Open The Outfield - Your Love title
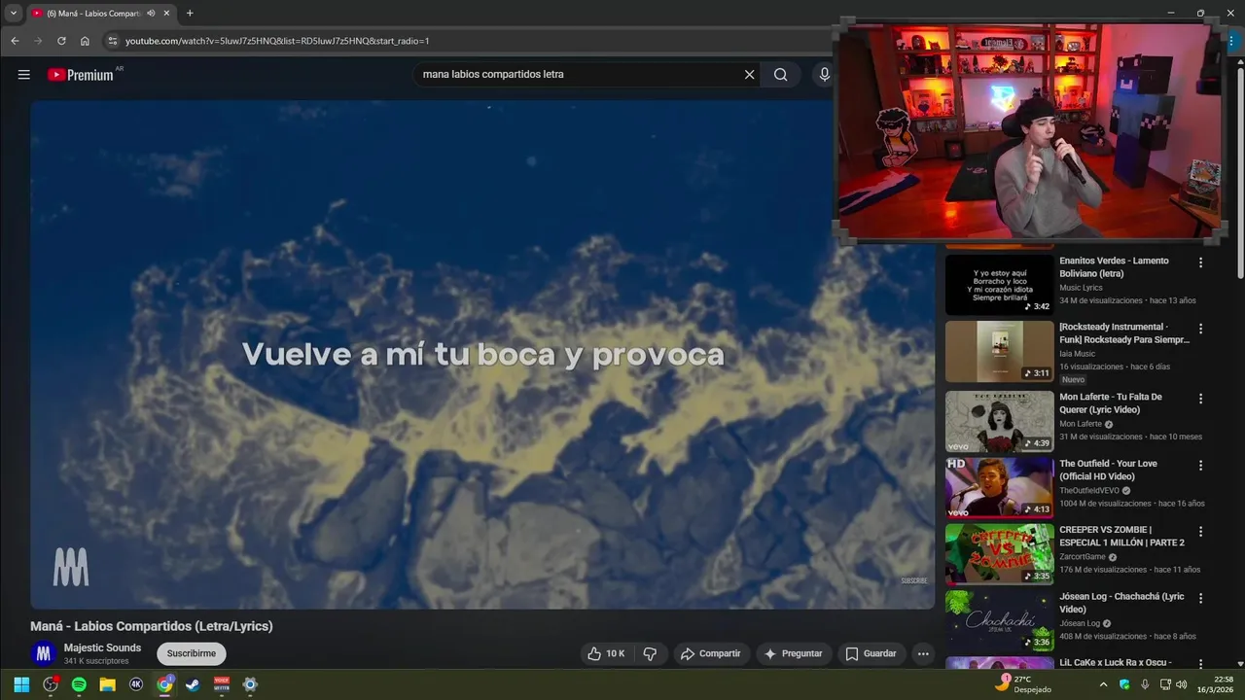 [x=1108, y=471]
